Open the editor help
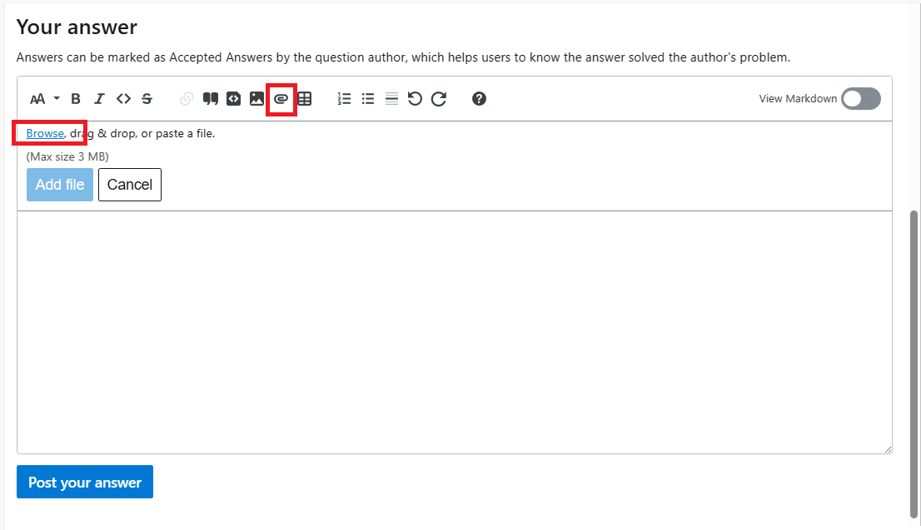 (479, 98)
